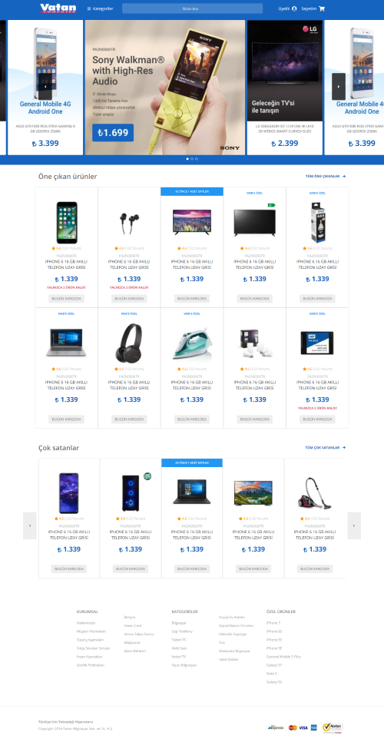Slide Çok satanlar carousel to the right
The image size is (384, 749).
tap(354, 525)
